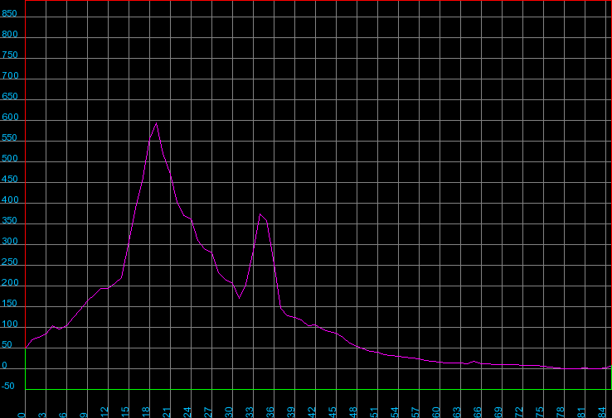612x418 pixels.
Task: Click the x-axis label 9
Action: [84, 415]
